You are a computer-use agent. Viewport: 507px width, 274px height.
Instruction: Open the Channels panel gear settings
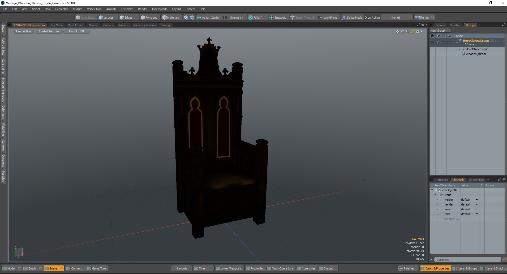(x=504, y=179)
